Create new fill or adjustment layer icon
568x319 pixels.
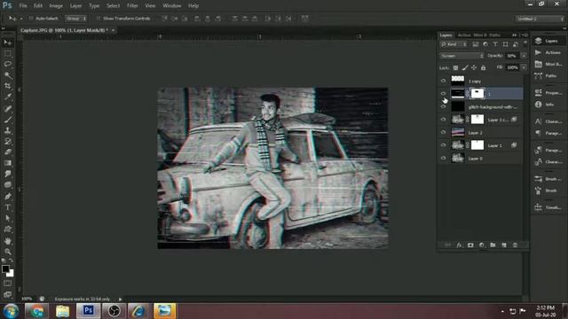click(481, 245)
